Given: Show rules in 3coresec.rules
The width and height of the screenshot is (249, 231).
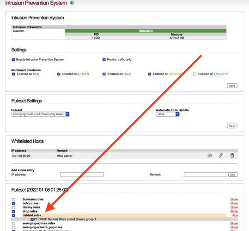Looking at the screenshot, I should (x=234, y=200).
